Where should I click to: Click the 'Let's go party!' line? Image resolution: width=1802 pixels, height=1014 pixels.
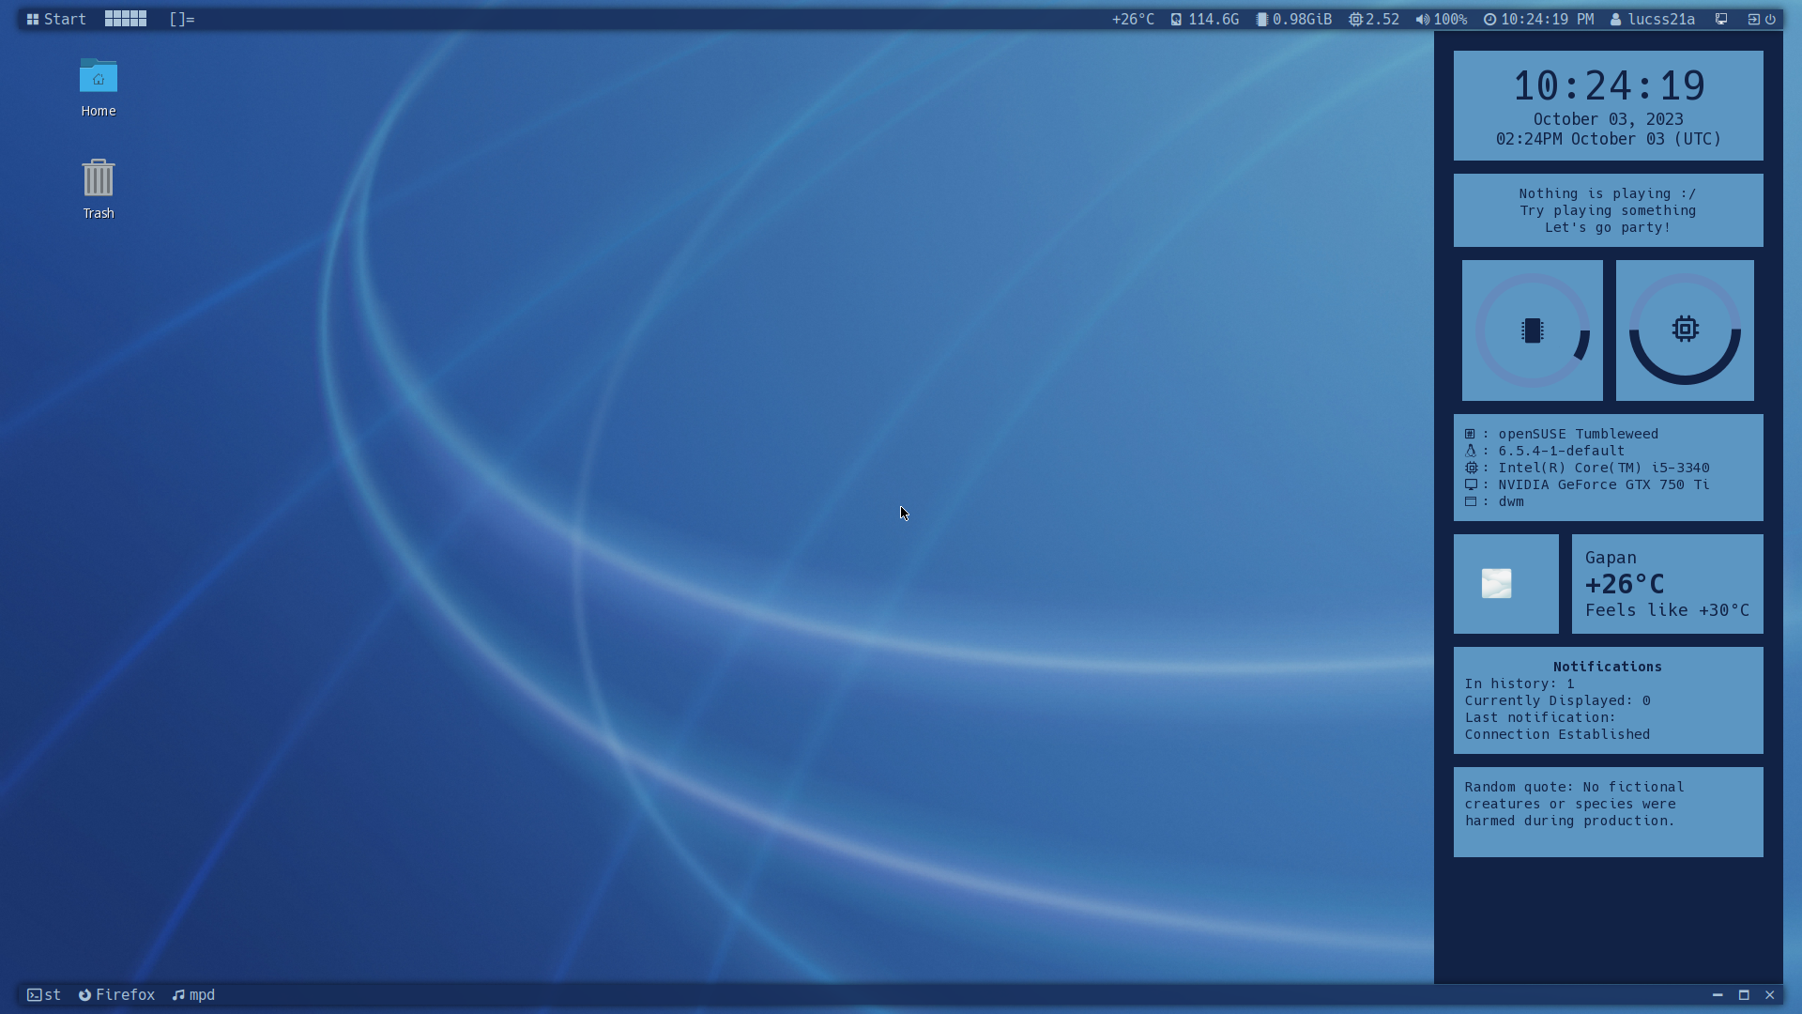[x=1608, y=227]
